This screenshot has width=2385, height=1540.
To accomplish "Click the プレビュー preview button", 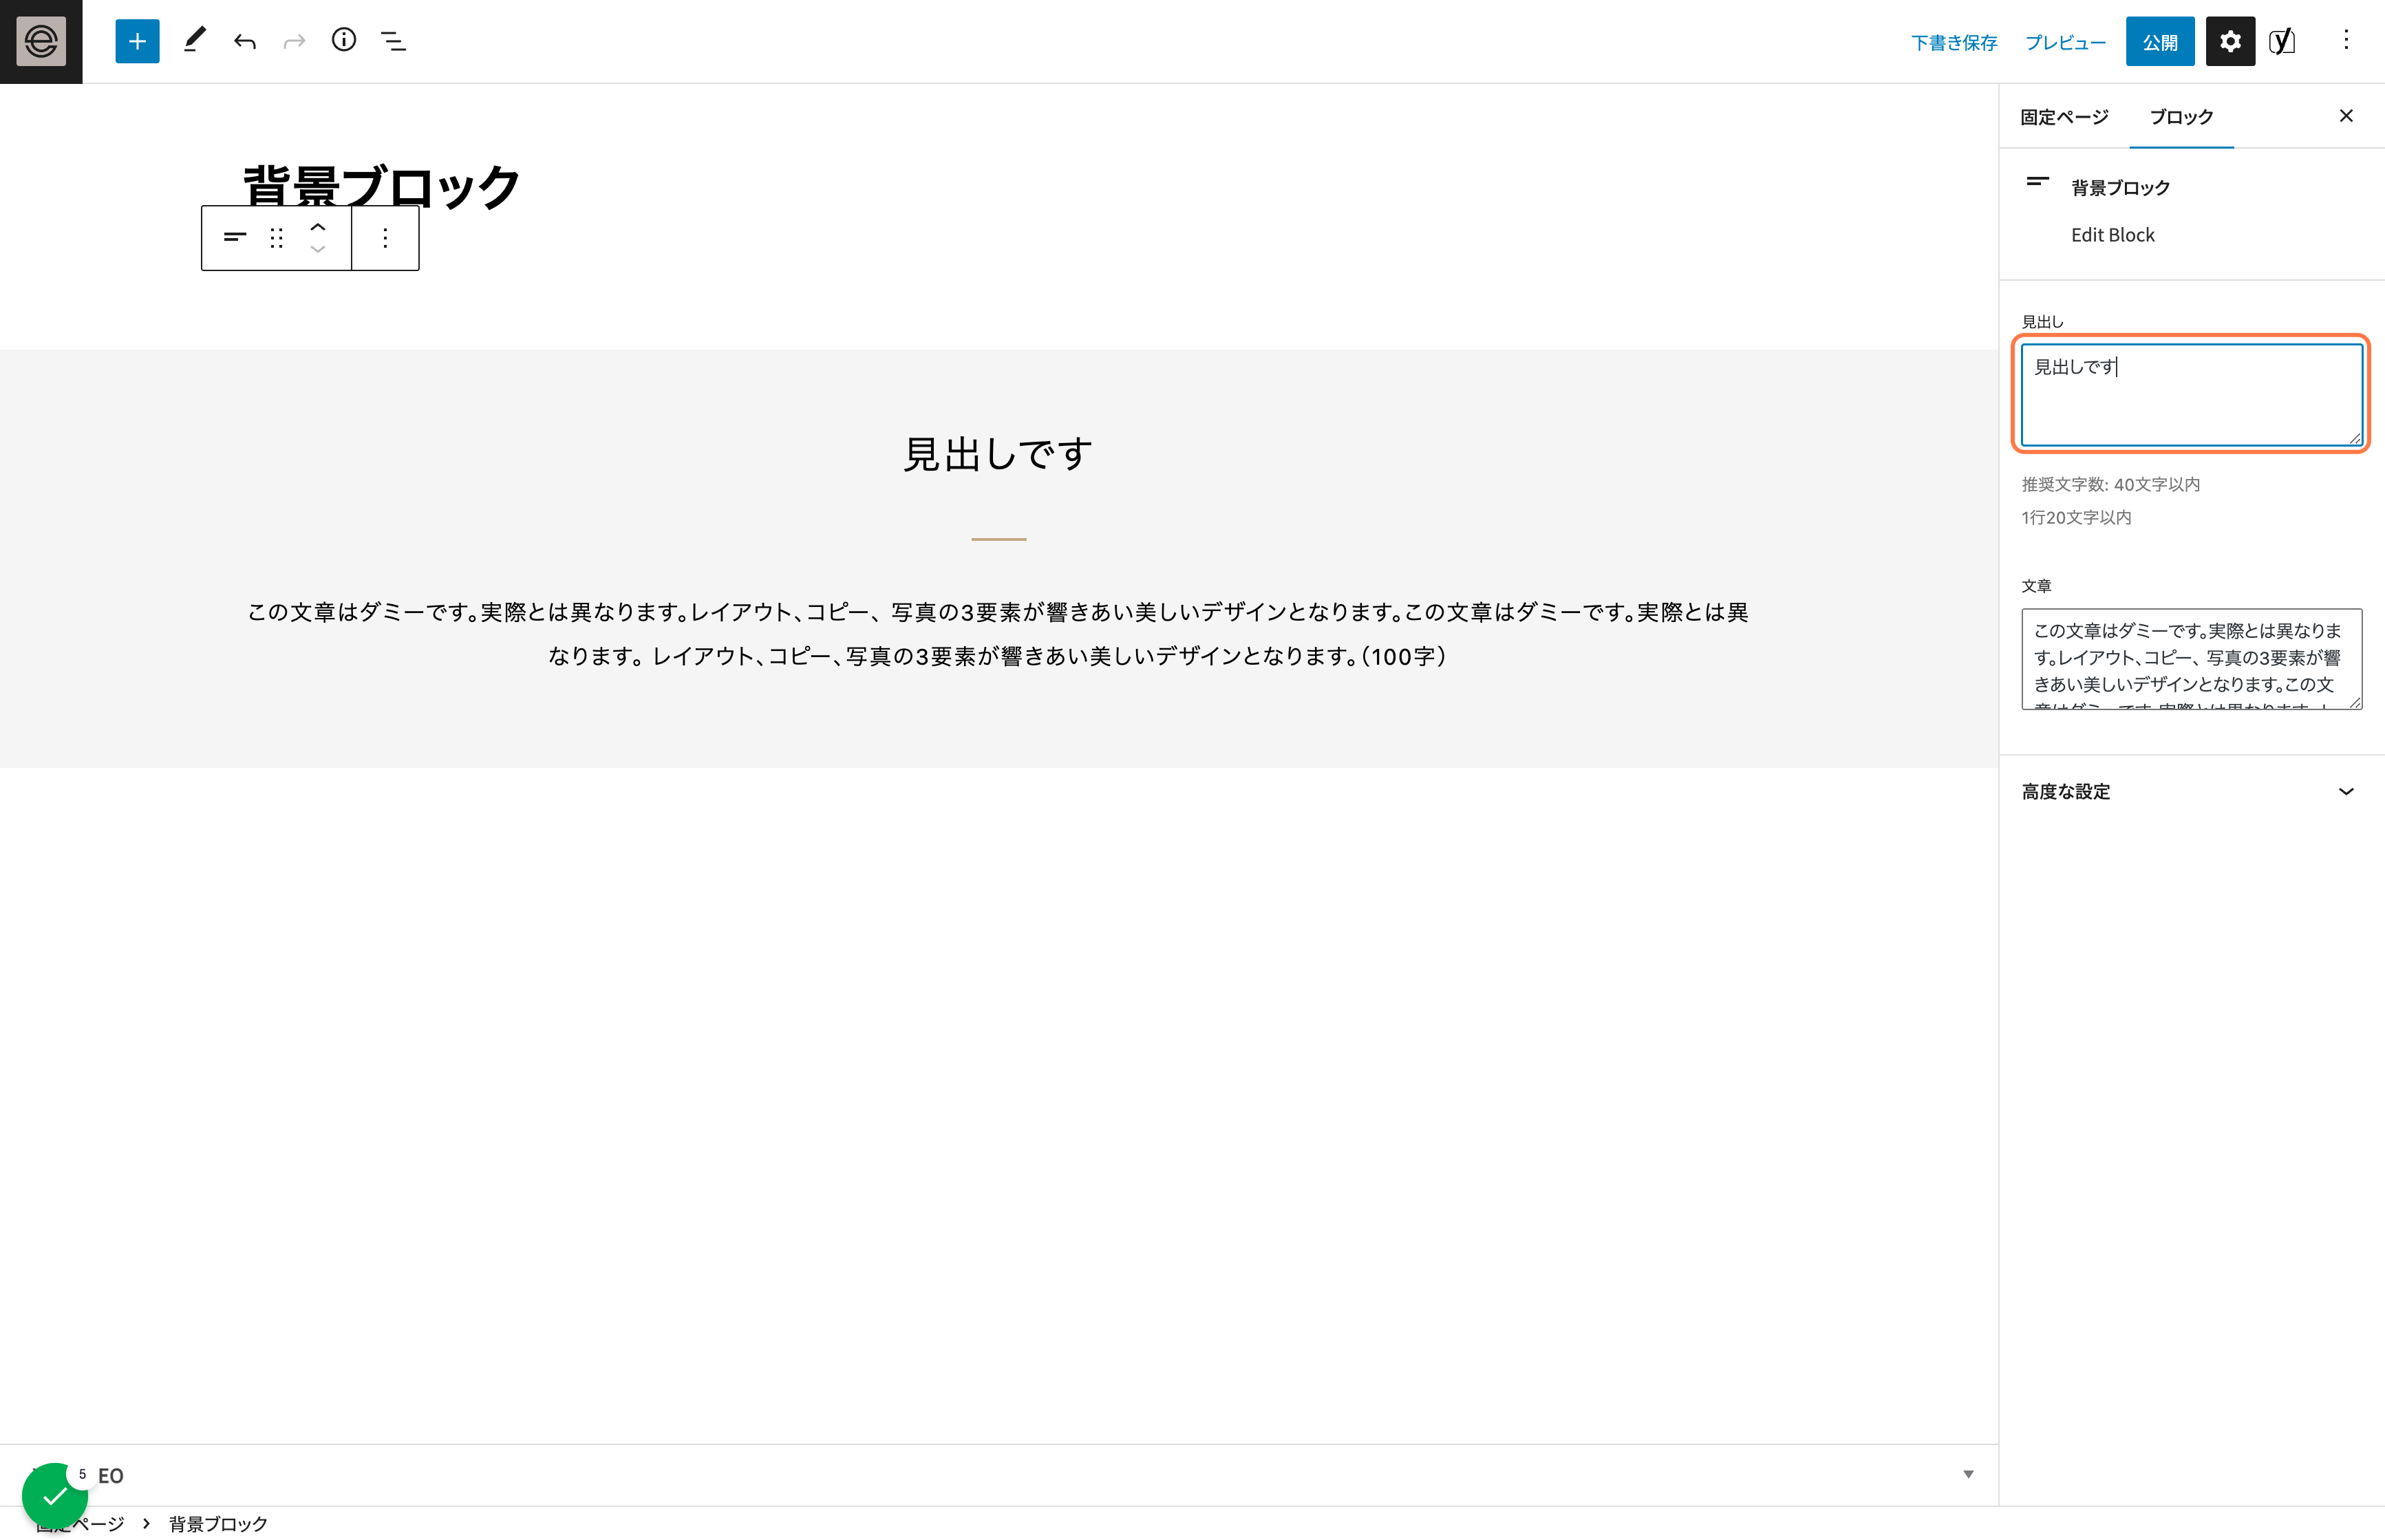I will (x=2065, y=43).
